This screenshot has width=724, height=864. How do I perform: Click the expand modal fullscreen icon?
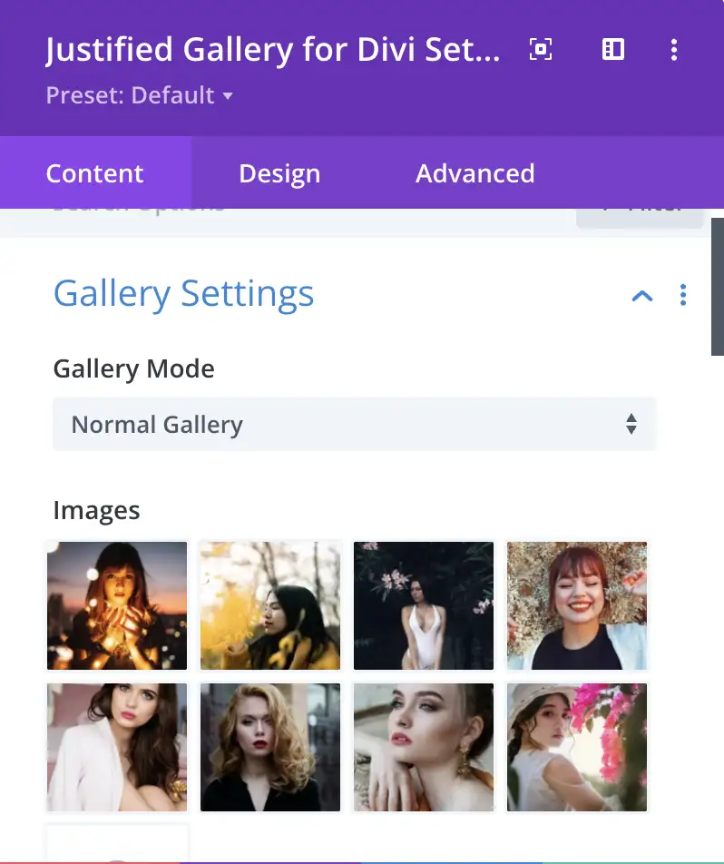click(541, 50)
